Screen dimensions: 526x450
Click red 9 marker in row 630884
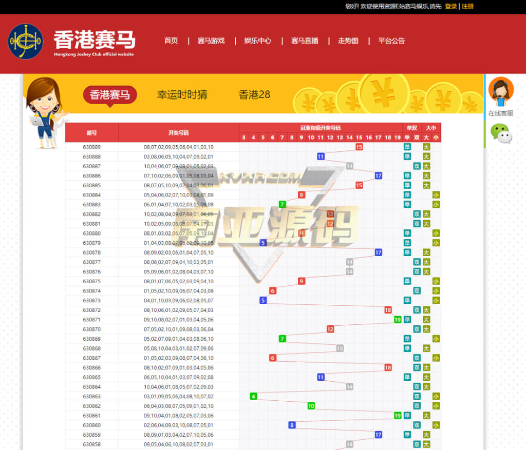(x=301, y=194)
